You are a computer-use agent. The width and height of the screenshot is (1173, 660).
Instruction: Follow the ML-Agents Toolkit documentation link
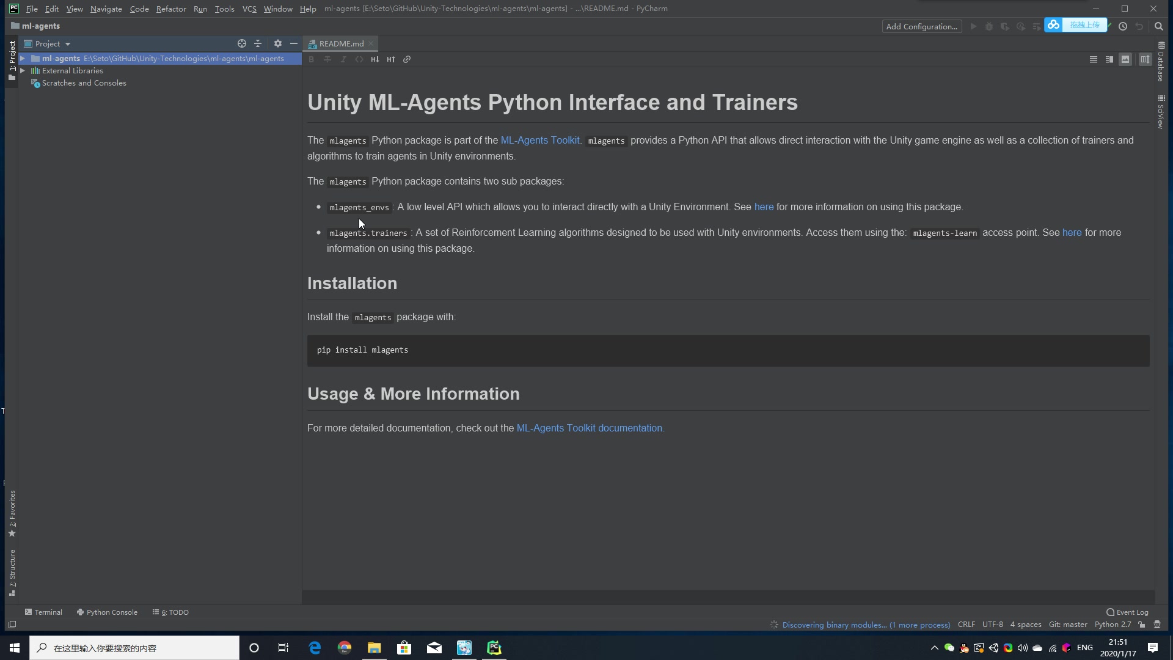click(590, 428)
